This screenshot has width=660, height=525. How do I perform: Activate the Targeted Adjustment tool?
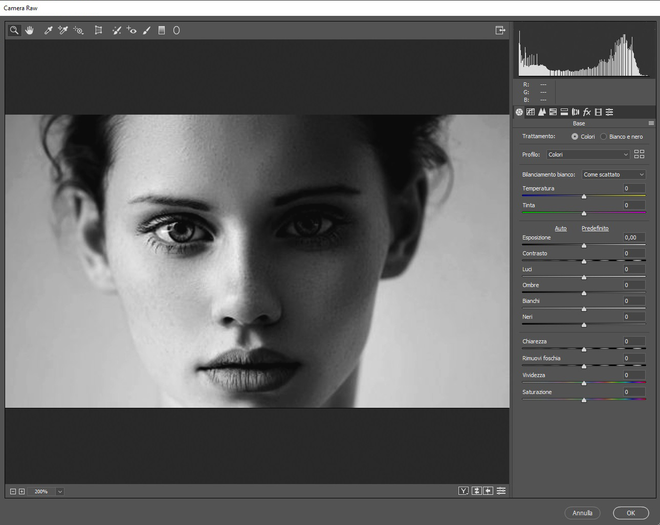(78, 30)
